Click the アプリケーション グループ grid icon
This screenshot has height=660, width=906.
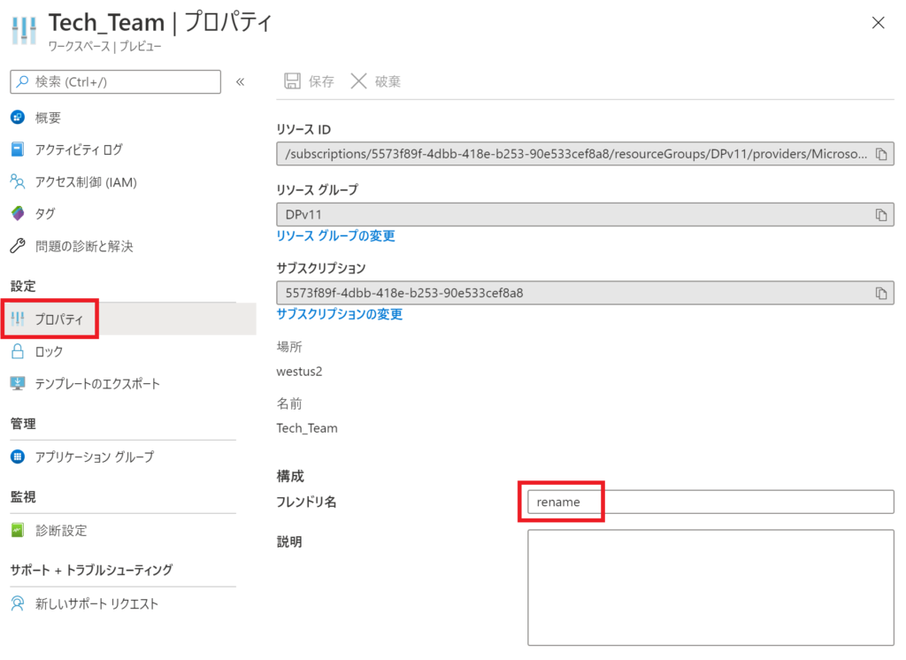pos(18,457)
